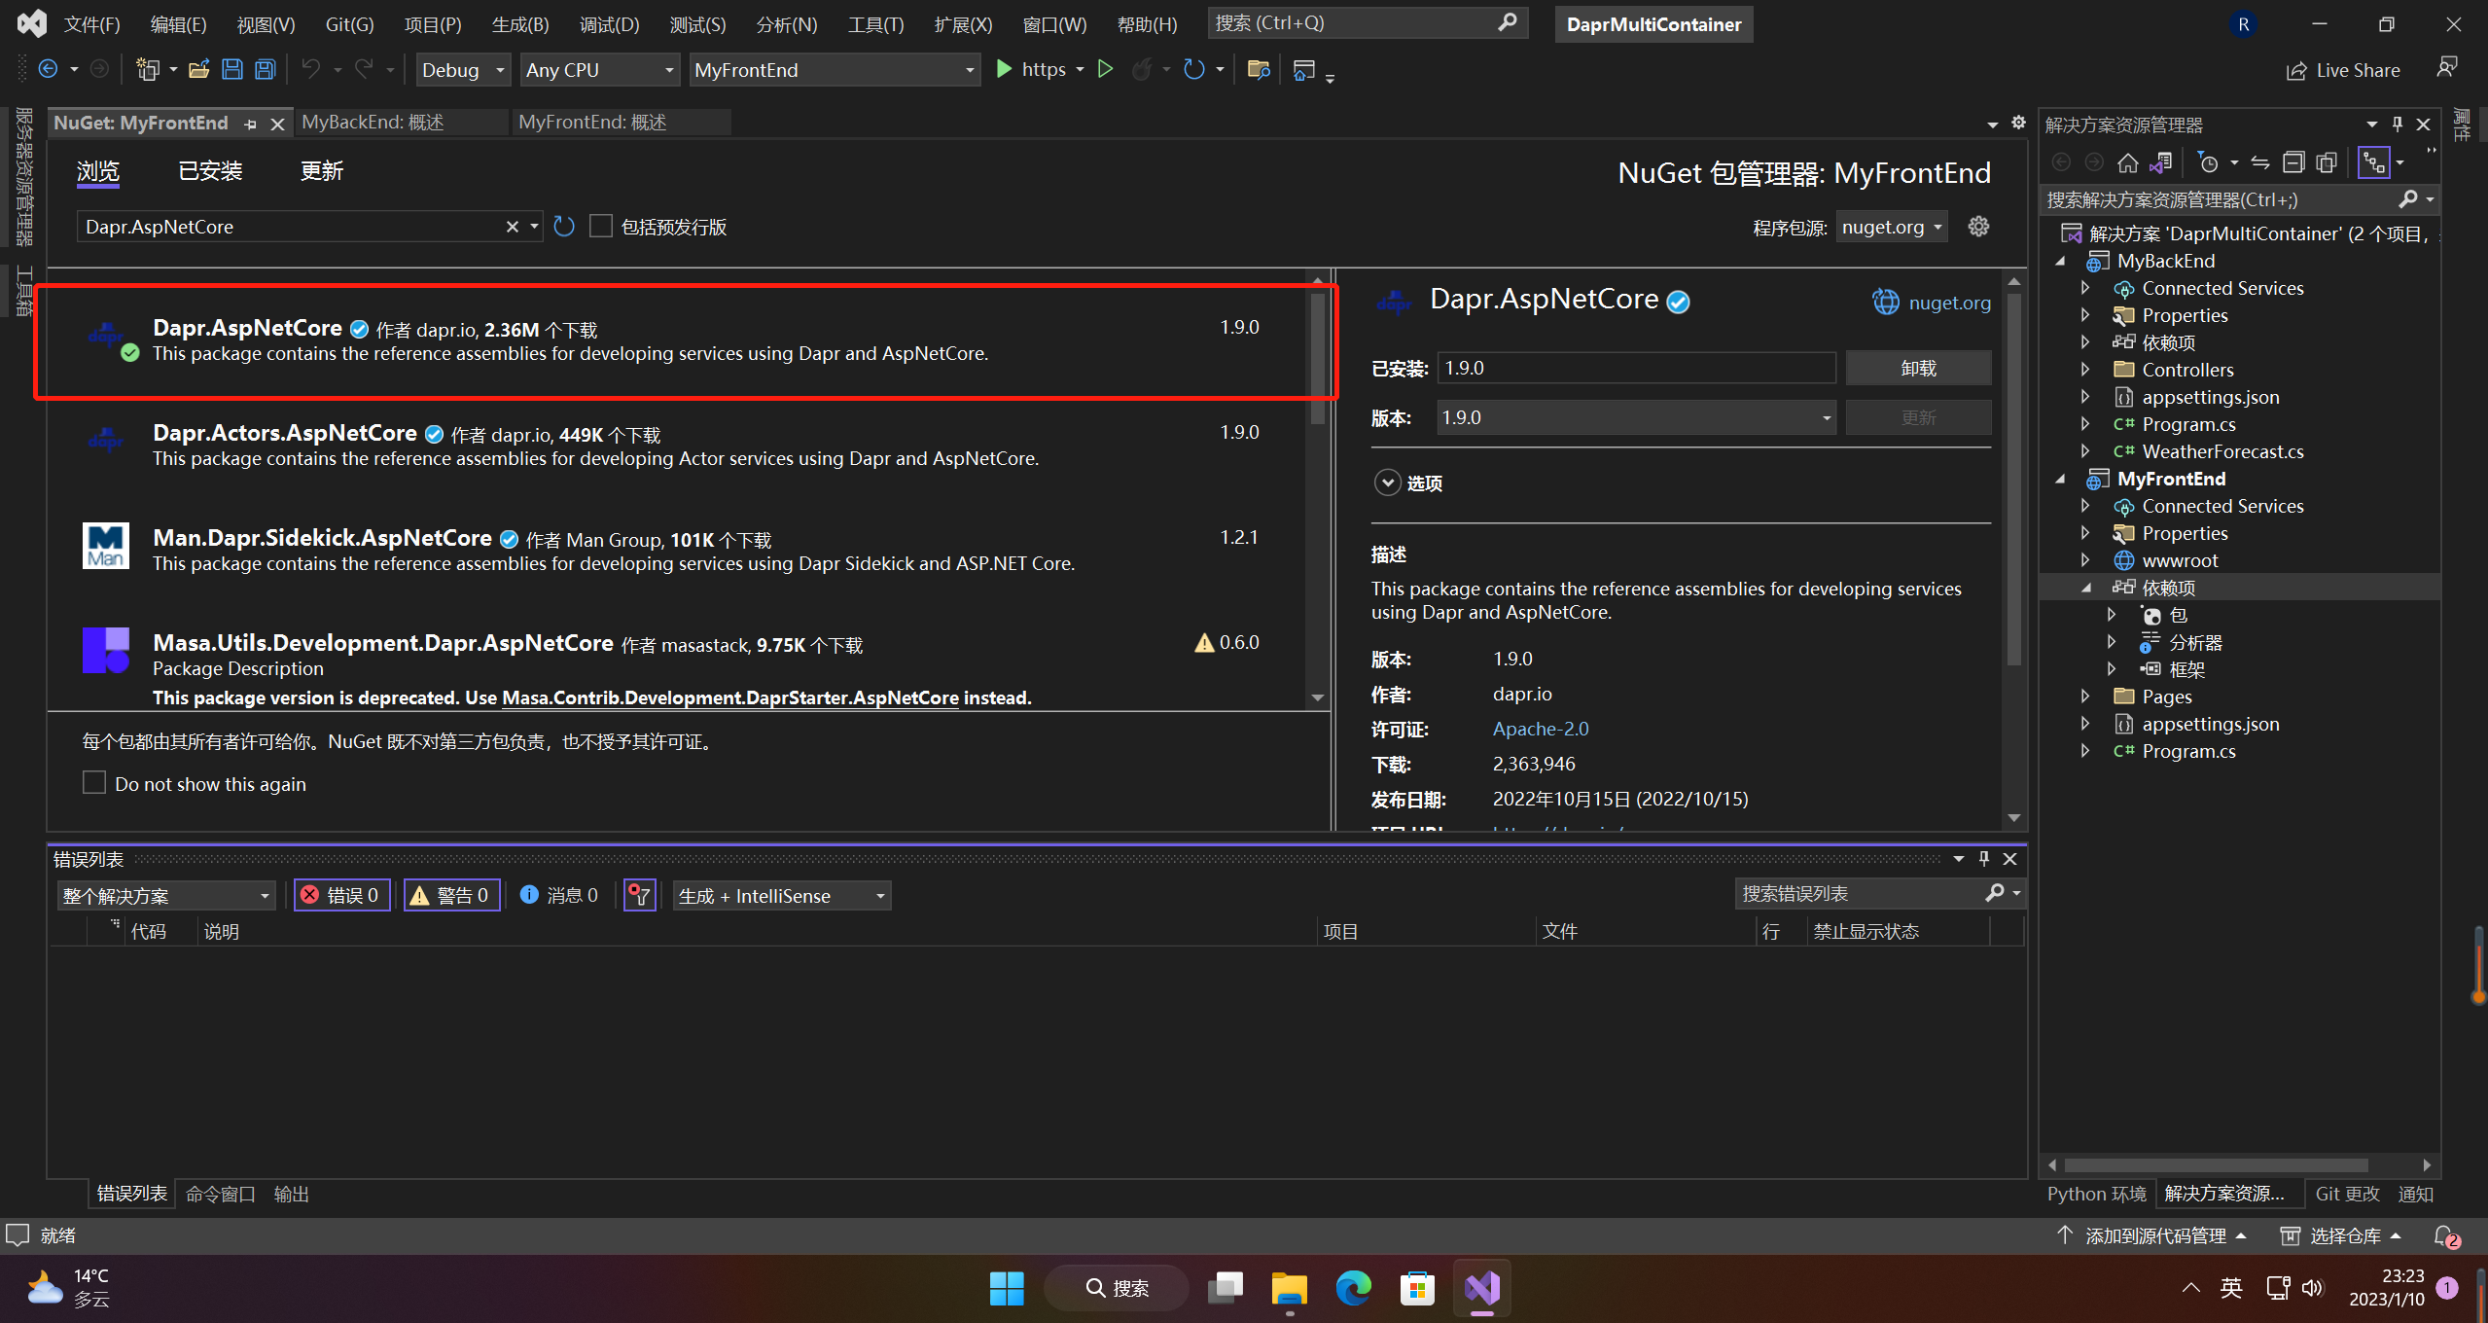Toggle auto-hide pin on Solution Explorer panel

coord(2397,125)
